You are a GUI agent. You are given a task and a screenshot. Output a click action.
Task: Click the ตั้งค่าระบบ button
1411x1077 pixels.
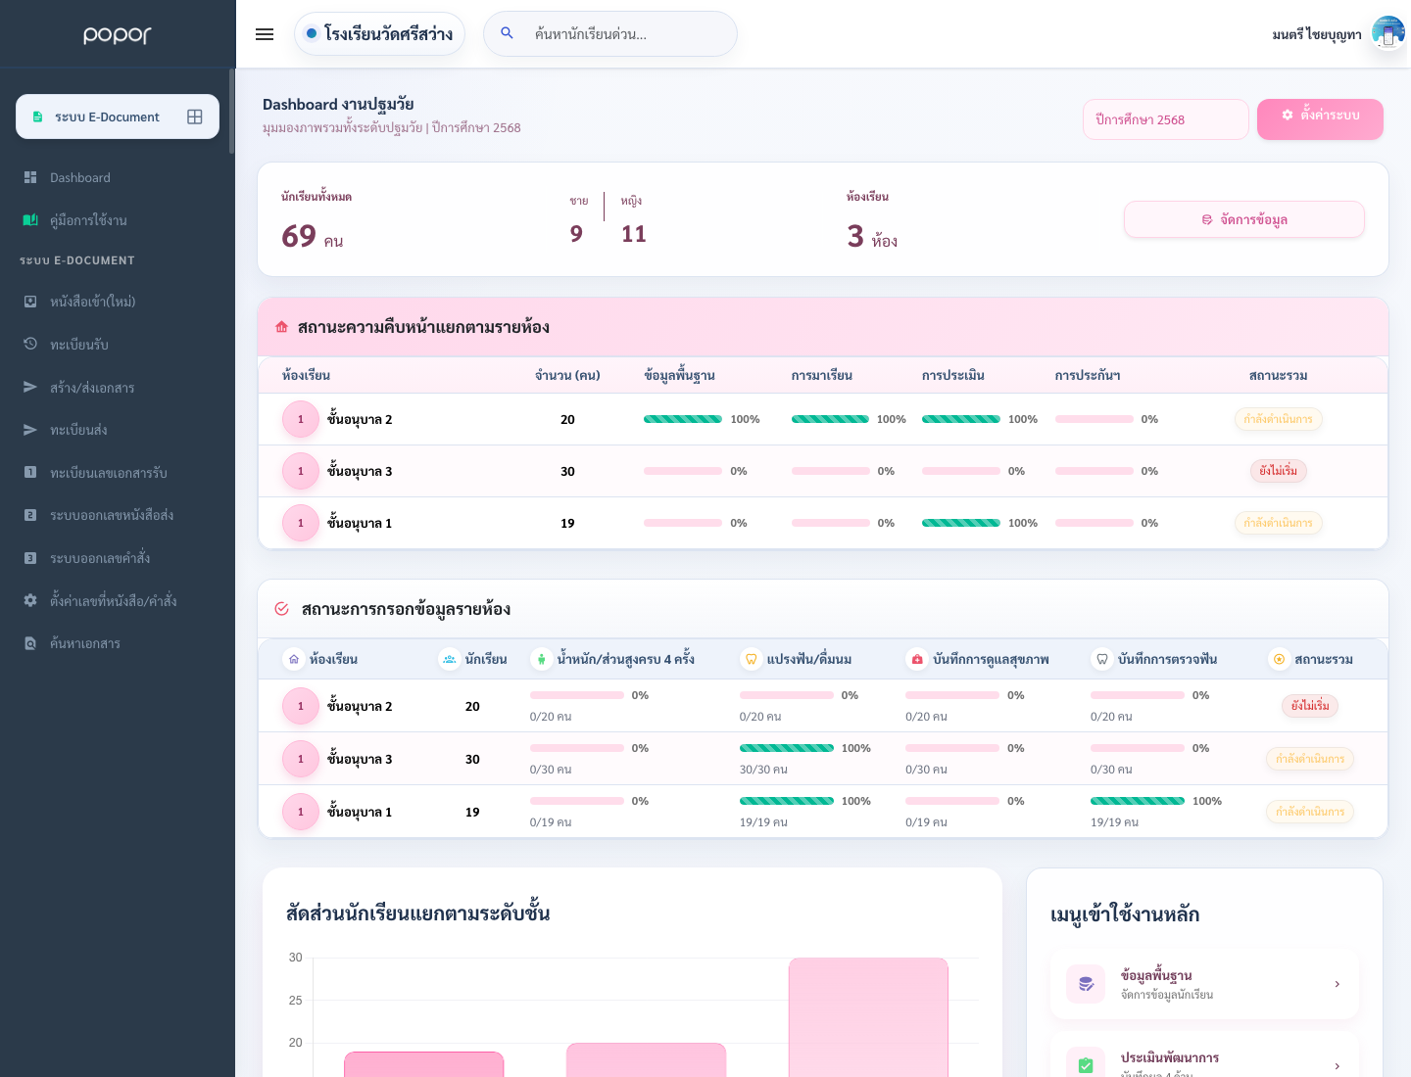coord(1320,118)
